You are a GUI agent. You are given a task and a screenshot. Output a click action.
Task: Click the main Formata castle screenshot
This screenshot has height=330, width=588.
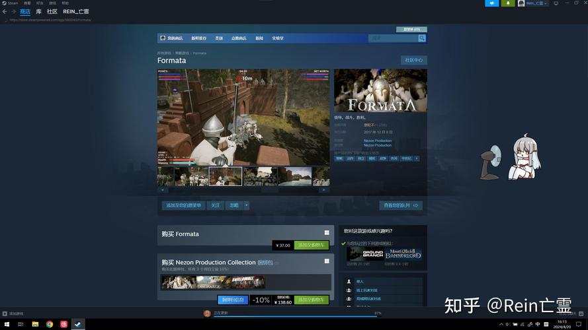point(243,117)
